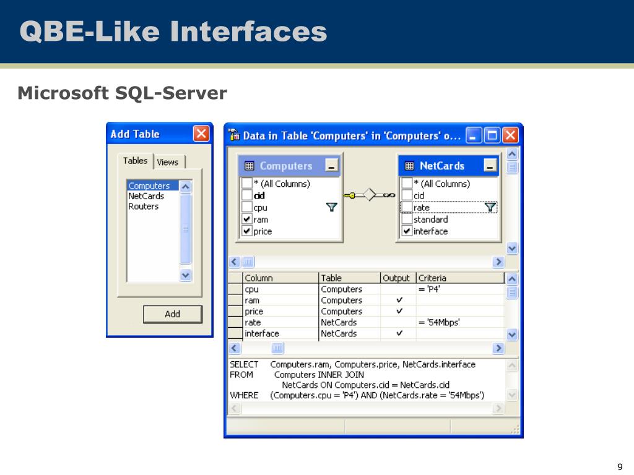
Task: Minimize the NetCards table box
Action: tap(490, 165)
